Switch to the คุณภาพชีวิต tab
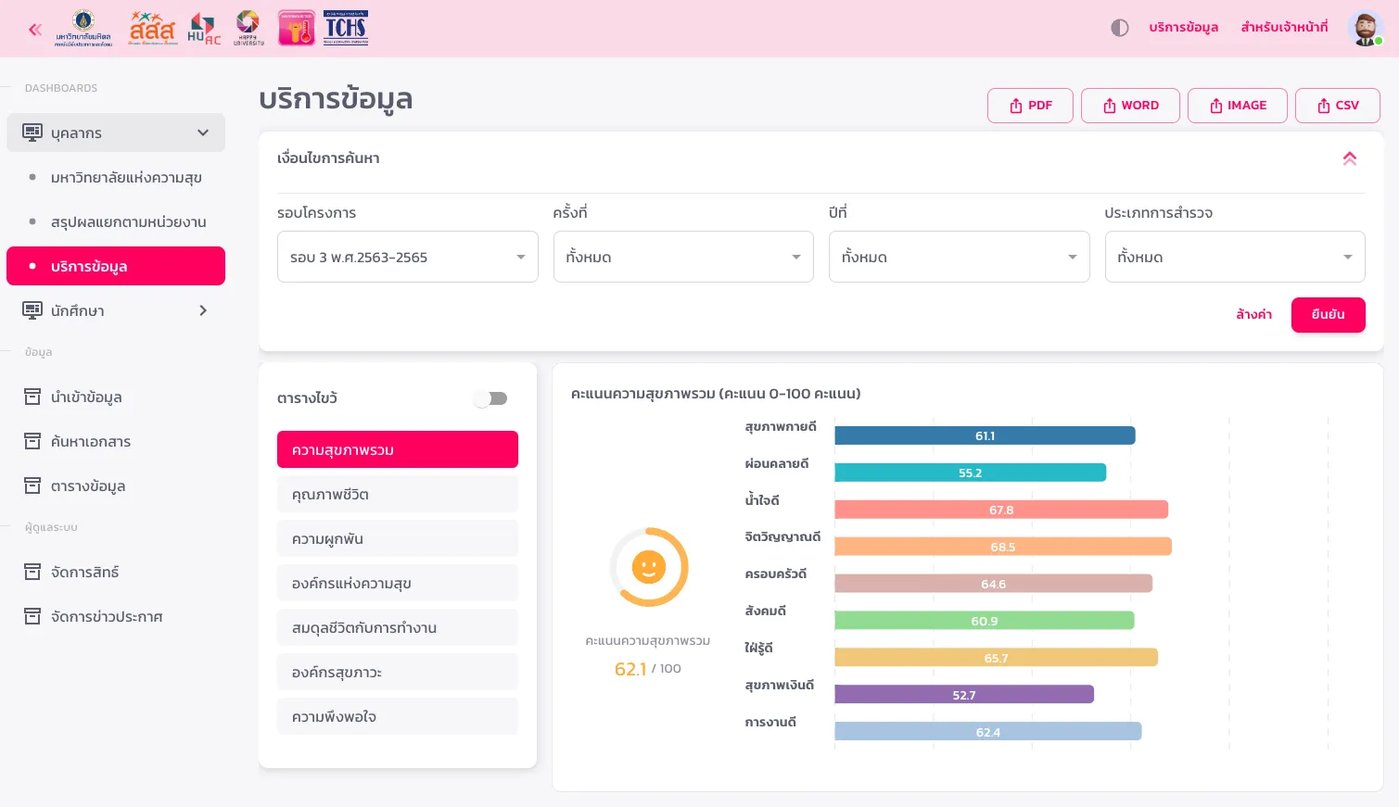This screenshot has height=807, width=1399. click(x=397, y=494)
